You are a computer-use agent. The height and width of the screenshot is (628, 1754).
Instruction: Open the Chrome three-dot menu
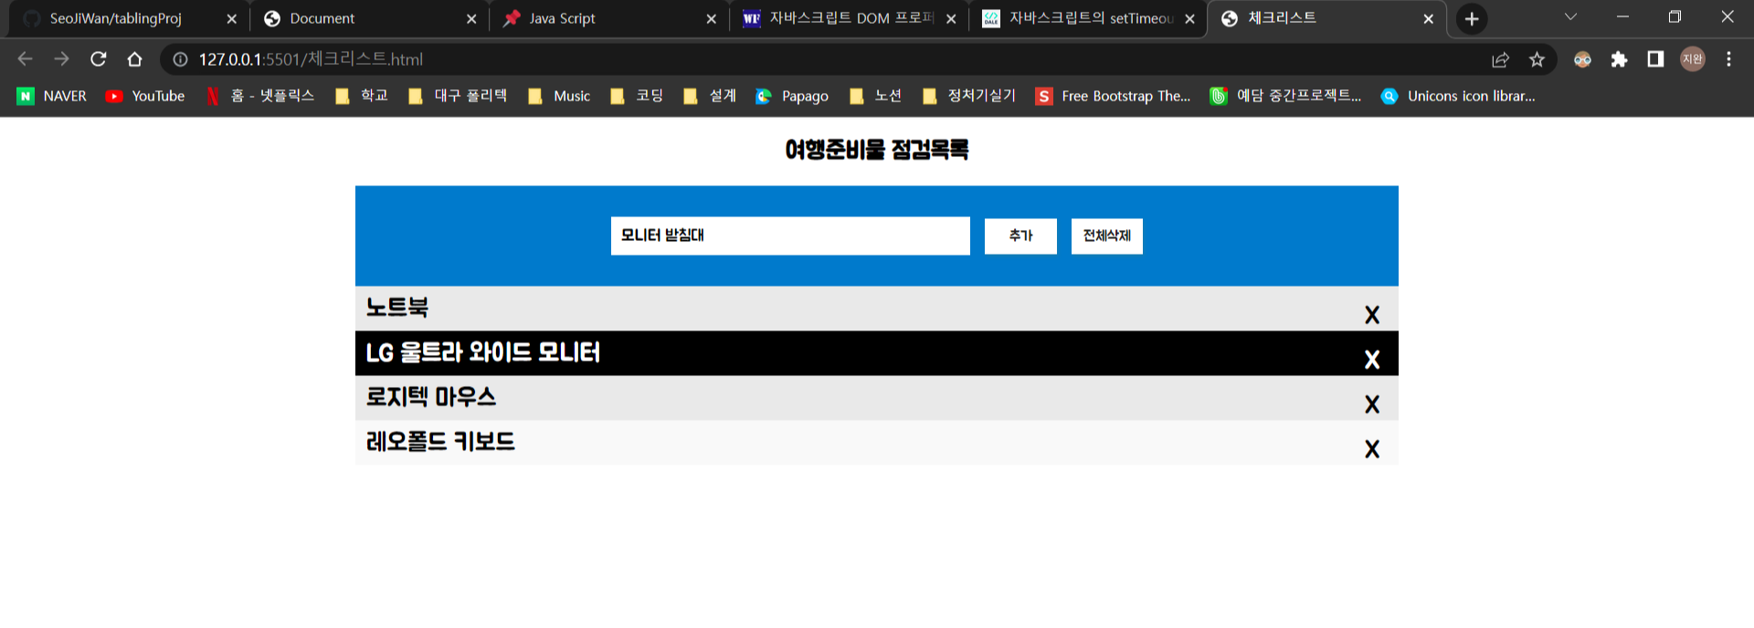(x=1728, y=59)
